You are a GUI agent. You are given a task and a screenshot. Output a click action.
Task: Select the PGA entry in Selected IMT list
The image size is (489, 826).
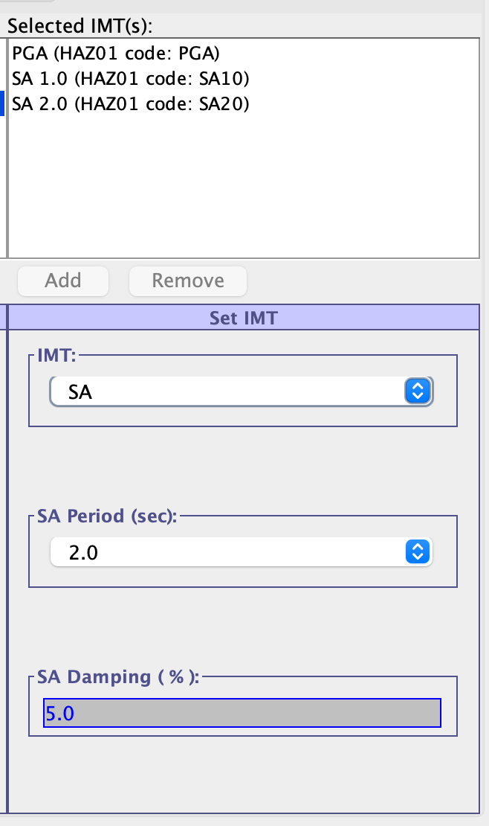pyautogui.click(x=116, y=54)
